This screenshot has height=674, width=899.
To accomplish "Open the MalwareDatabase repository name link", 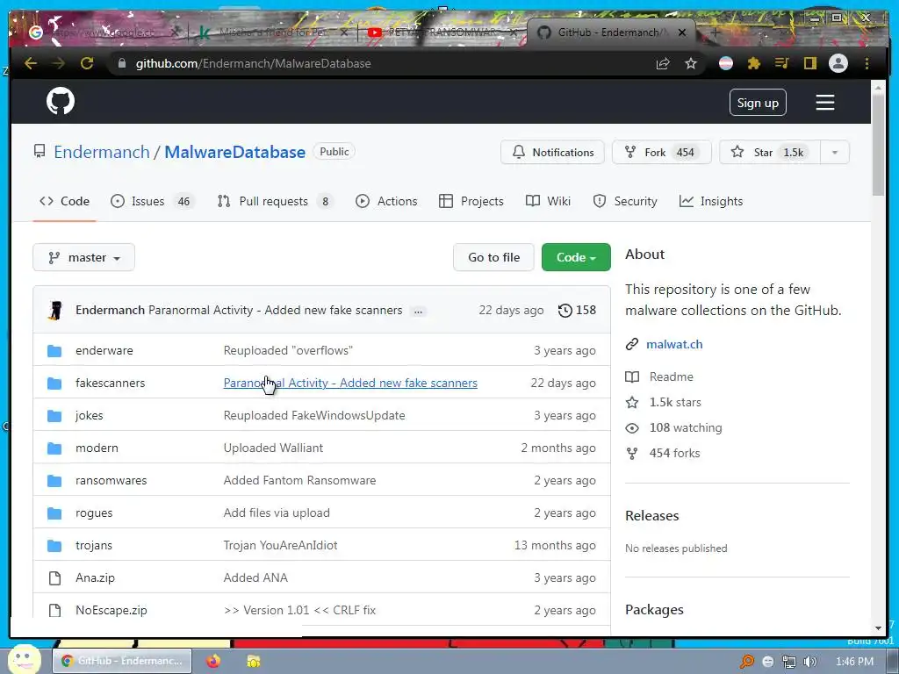I will click(235, 152).
